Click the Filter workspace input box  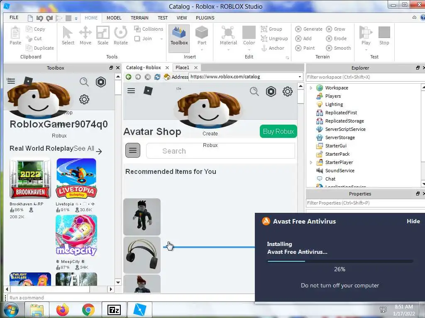(x=365, y=77)
